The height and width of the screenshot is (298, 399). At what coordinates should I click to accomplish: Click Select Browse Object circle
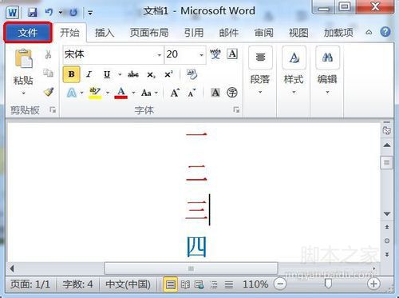(x=387, y=240)
